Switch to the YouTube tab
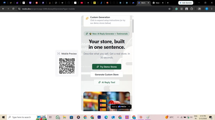This screenshot has height=120, width=215. tap(82, 3)
